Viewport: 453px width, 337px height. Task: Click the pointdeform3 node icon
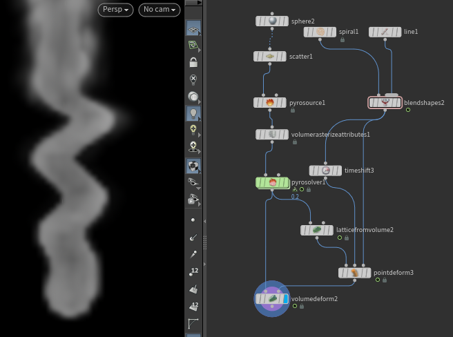click(x=355, y=273)
